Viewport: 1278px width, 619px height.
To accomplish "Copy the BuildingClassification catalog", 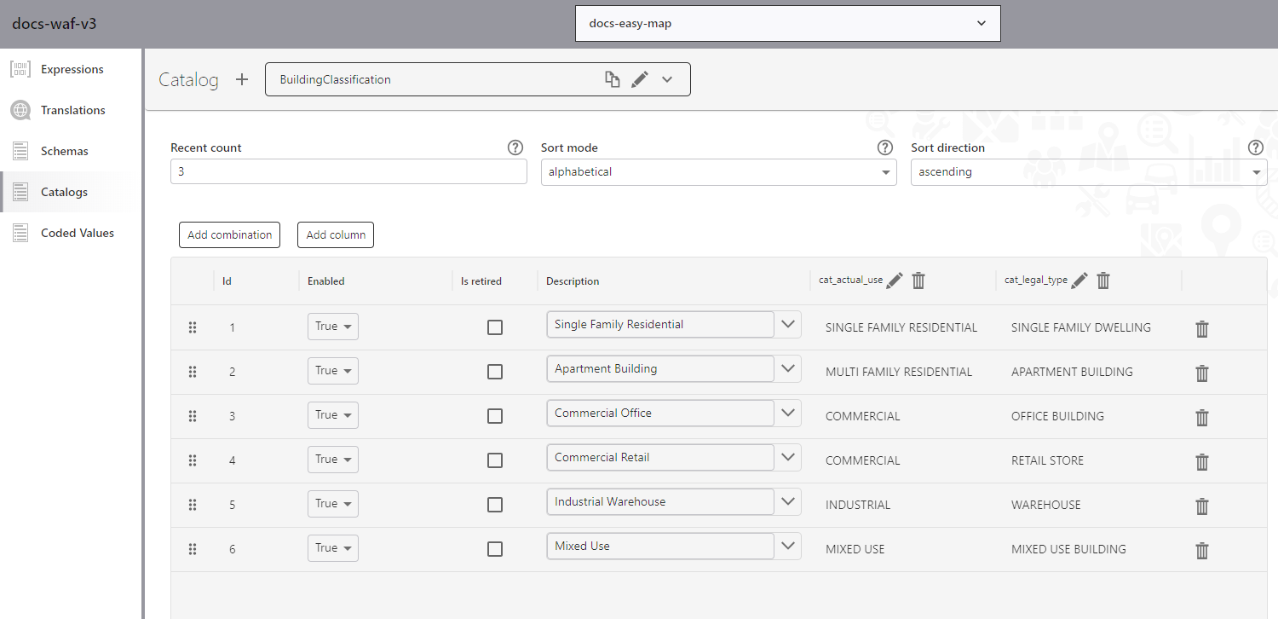I will coord(612,79).
